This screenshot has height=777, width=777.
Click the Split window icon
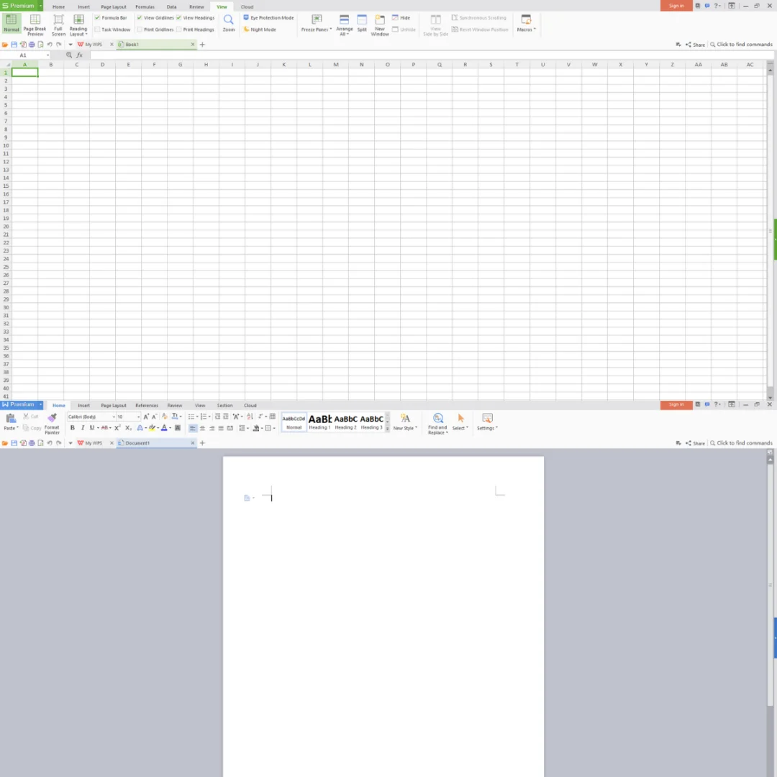pos(362,23)
